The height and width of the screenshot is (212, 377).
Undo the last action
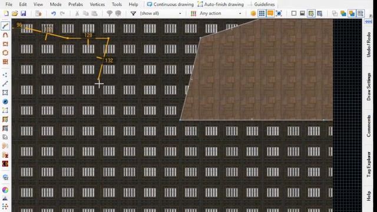coord(54,14)
